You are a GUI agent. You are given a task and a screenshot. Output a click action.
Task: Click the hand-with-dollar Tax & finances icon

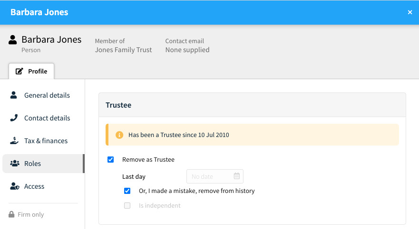pyautogui.click(x=14, y=141)
